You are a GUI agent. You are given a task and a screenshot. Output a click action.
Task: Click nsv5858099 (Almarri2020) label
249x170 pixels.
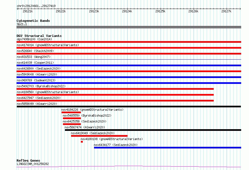[x=37, y=104]
